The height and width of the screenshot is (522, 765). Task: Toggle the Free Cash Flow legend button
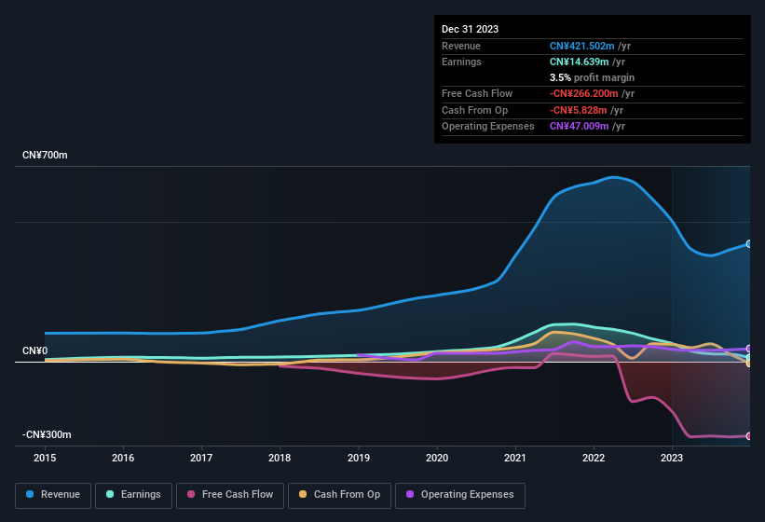[x=230, y=495]
